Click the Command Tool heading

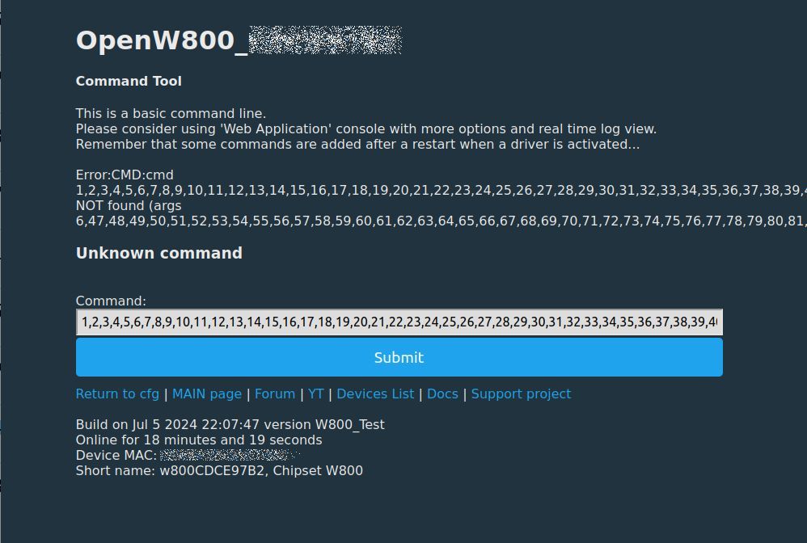pyautogui.click(x=129, y=82)
